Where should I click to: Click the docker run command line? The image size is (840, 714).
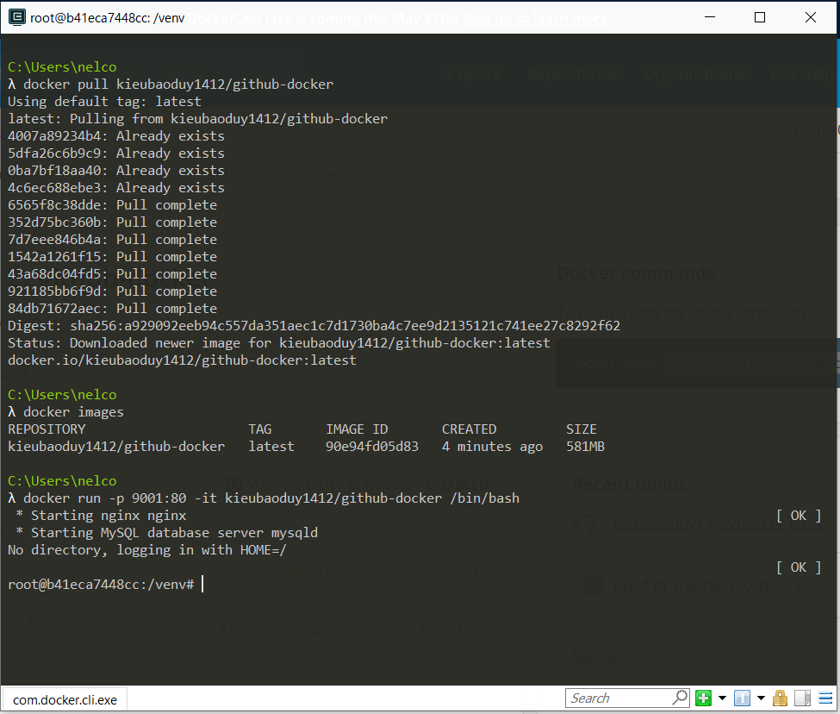264,498
